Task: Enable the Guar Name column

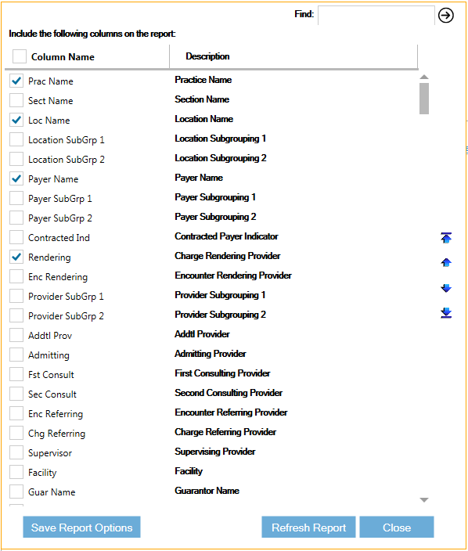Action: point(16,492)
